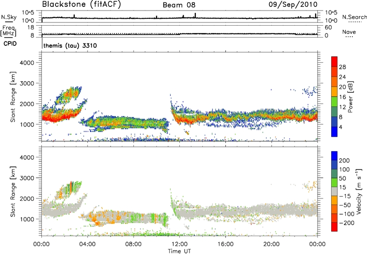Click the '4' power scale value
The height and width of the screenshot is (254, 367).
click(x=340, y=127)
